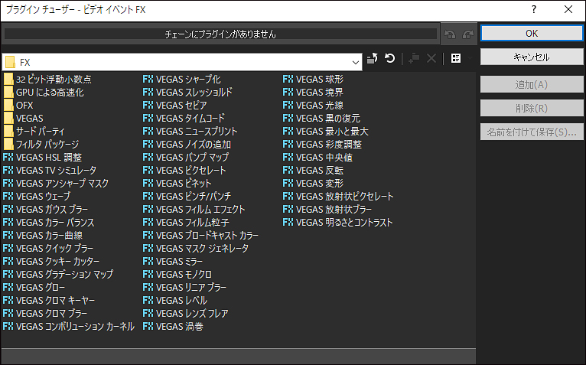The image size is (586, 365).
Task: Select VEGAS タイムコード plugin
Action: click(184, 119)
